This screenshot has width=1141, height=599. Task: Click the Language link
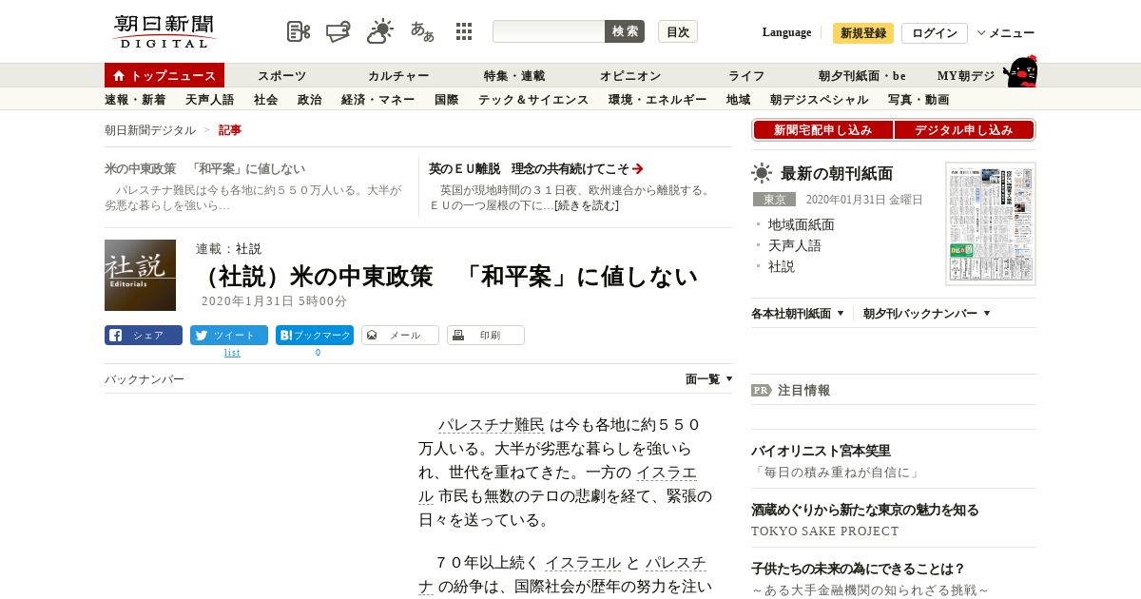click(786, 32)
